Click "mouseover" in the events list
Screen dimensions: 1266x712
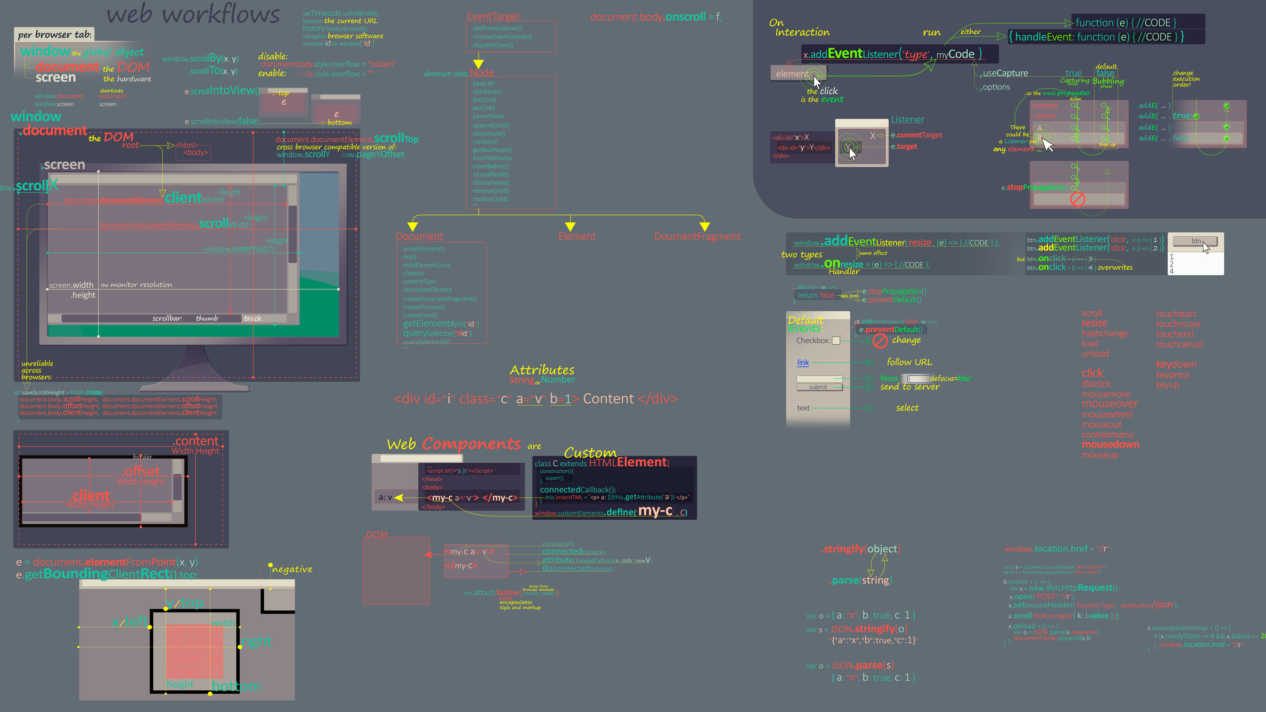1109,403
